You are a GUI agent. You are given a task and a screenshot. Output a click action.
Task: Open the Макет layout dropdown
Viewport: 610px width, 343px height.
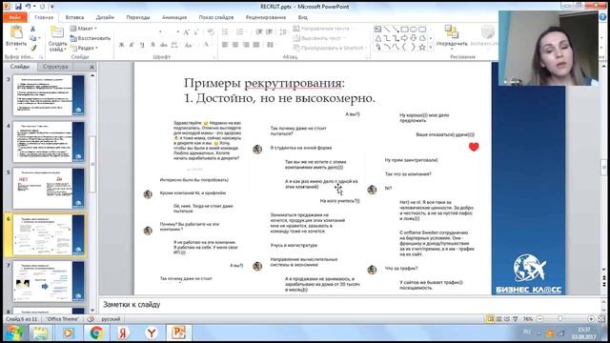(84, 29)
